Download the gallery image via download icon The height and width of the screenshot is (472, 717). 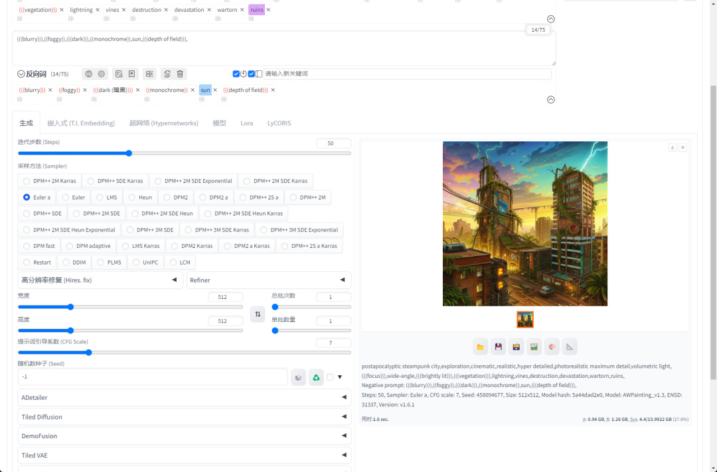coord(673,147)
